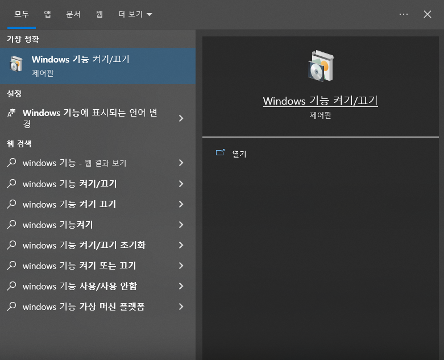Expand arrow for windows 기능 켜기 끄기
Image resolution: width=444 pixels, height=360 pixels.
181,204
